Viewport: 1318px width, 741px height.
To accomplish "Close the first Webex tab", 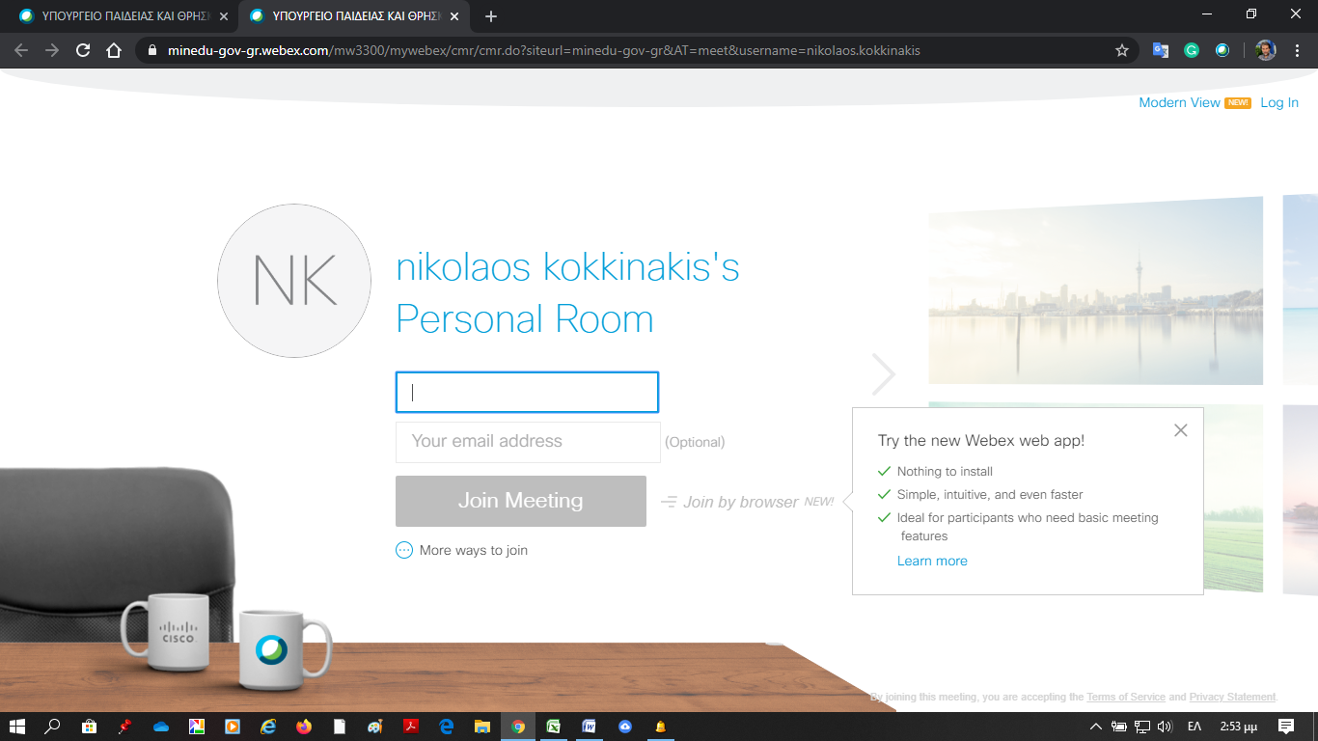I will coord(224,16).
